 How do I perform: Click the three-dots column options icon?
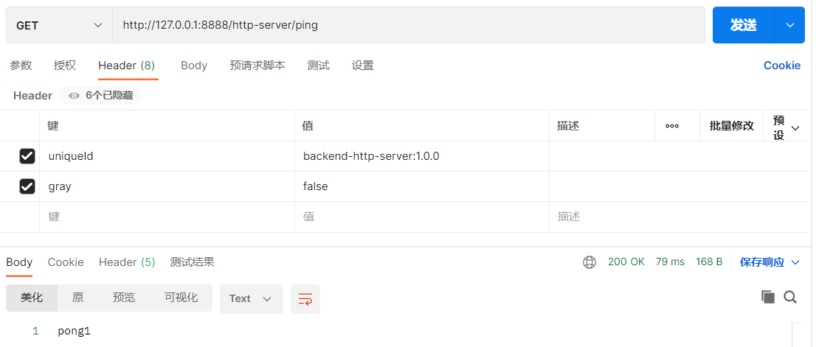point(672,126)
